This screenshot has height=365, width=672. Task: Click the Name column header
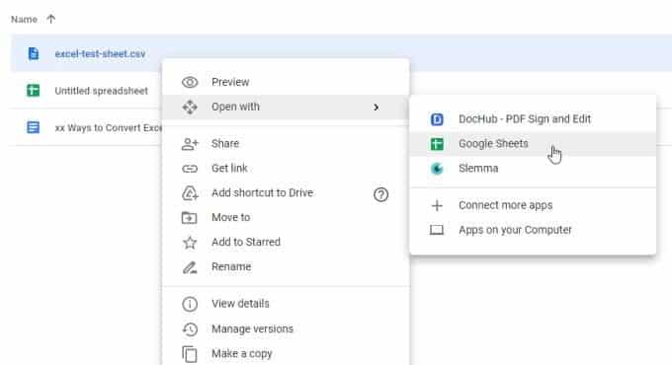tap(24, 20)
